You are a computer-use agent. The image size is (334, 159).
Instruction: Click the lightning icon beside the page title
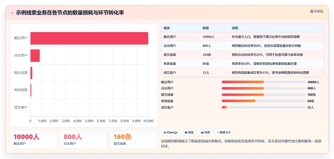pyautogui.click(x=12, y=13)
